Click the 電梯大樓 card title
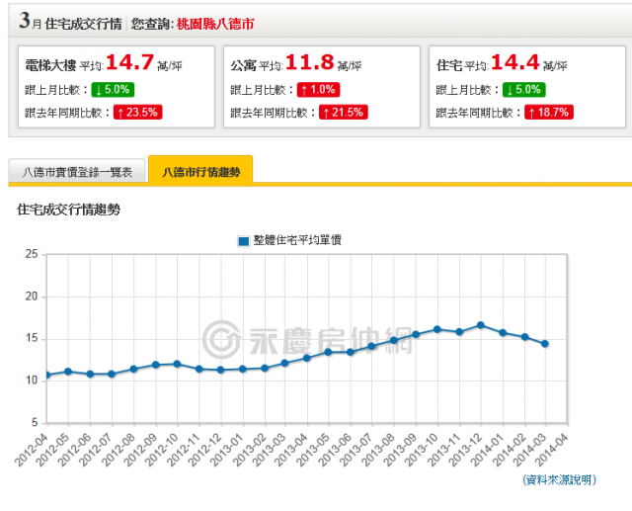 (50, 65)
